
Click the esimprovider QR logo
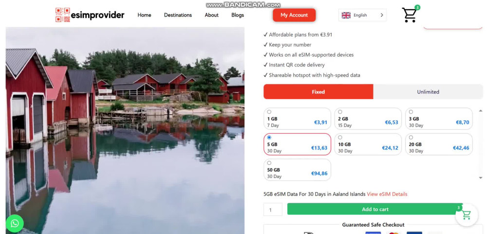(x=63, y=15)
